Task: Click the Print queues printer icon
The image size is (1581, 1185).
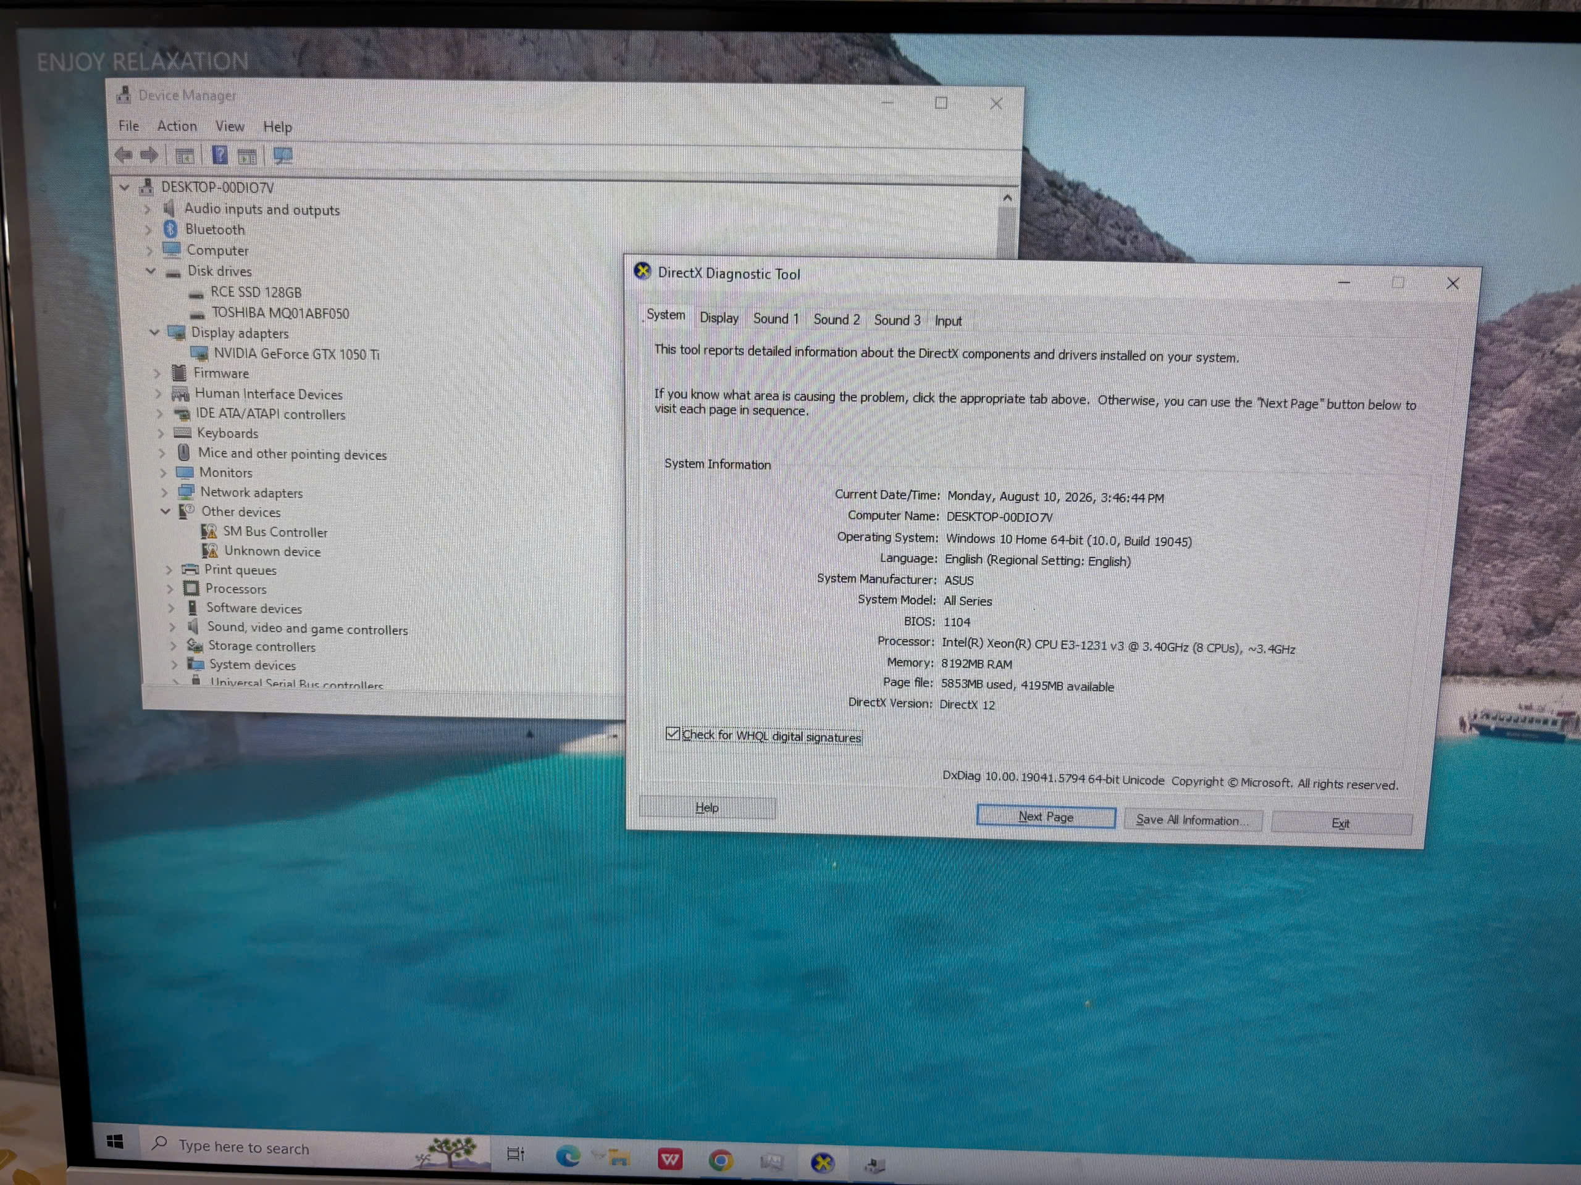Action: coord(190,569)
